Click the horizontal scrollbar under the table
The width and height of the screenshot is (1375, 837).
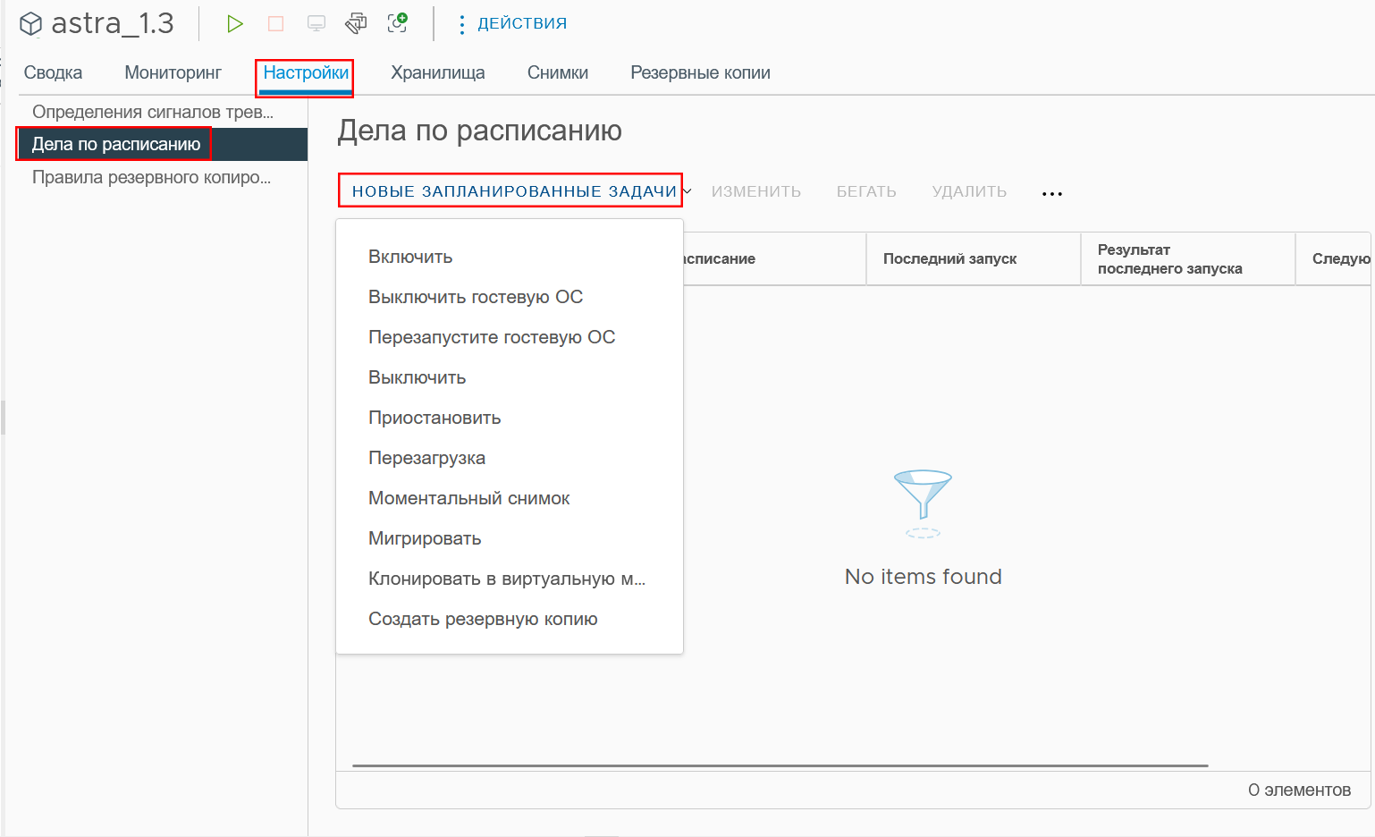coord(780,765)
